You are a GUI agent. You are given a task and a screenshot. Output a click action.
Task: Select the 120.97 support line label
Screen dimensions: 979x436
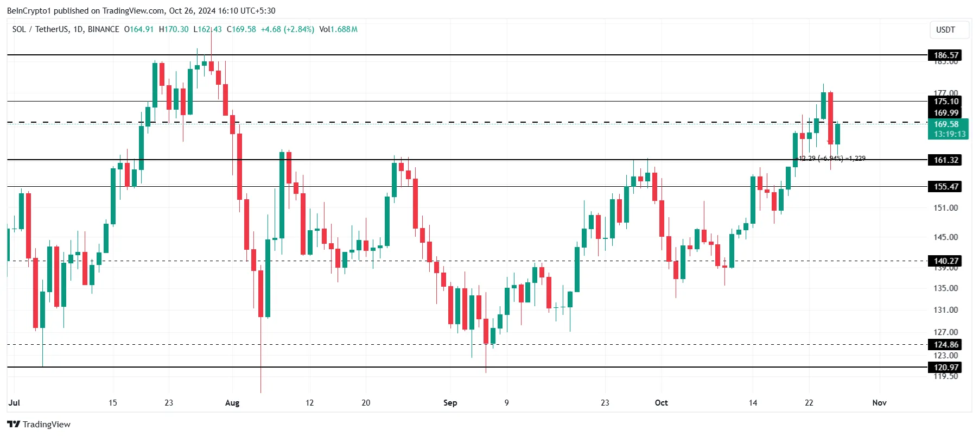click(x=946, y=367)
